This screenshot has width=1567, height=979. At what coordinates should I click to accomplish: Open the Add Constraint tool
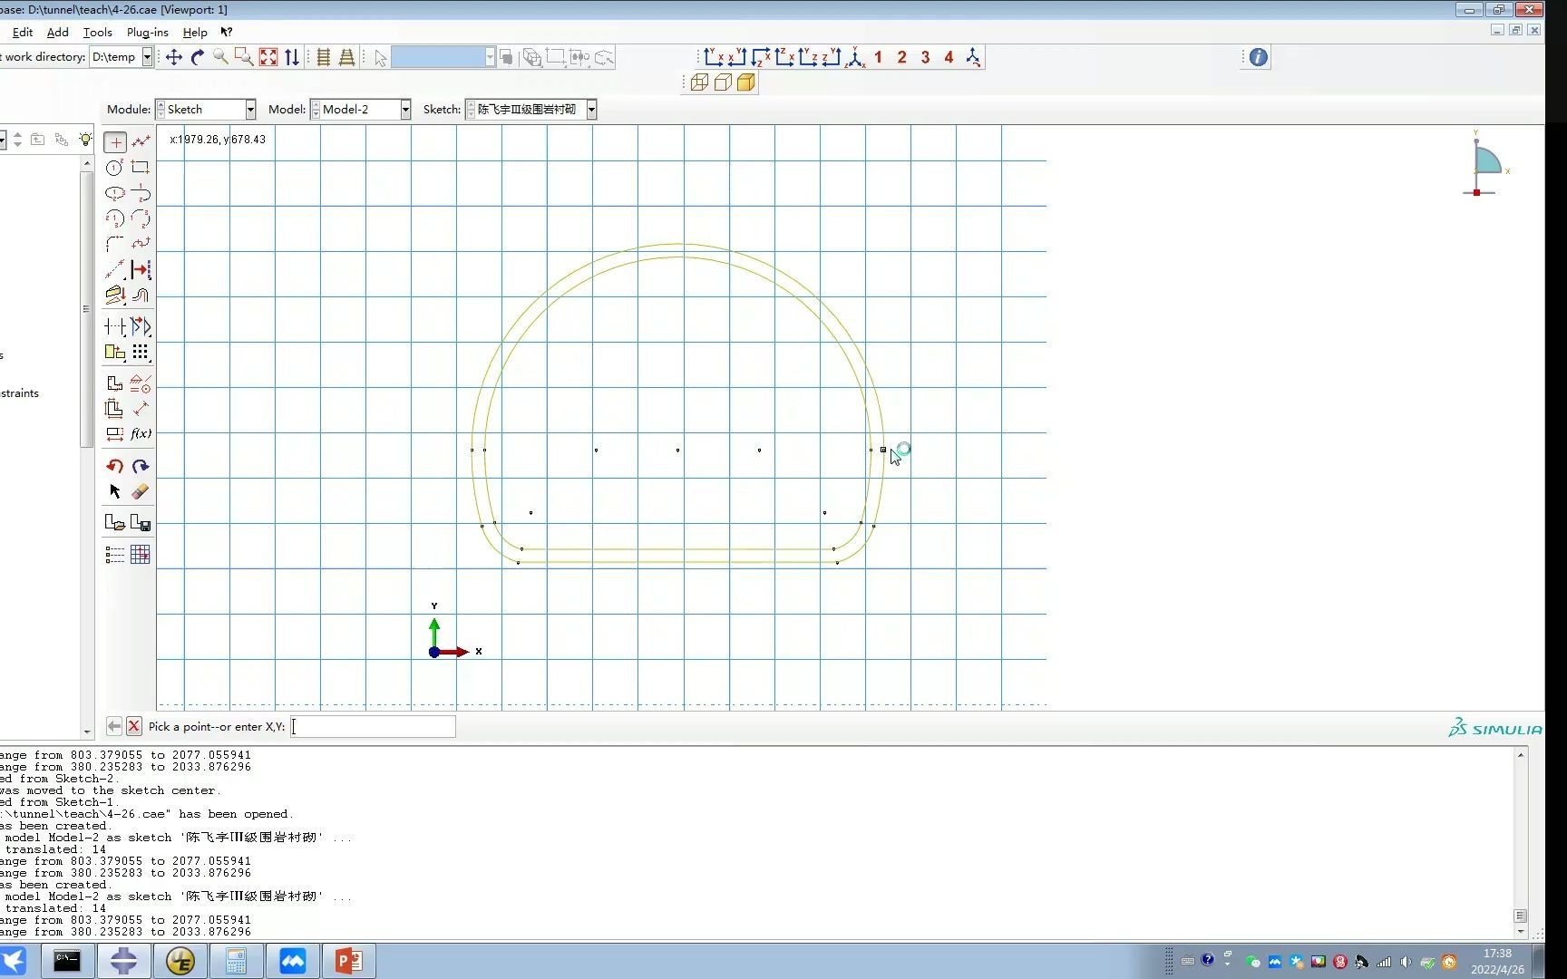click(141, 383)
